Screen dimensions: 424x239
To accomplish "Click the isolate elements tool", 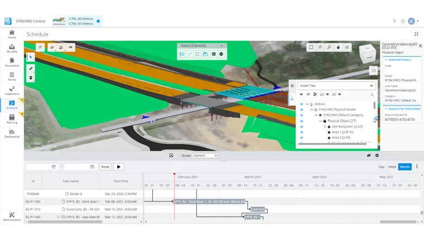I will 61,47.
